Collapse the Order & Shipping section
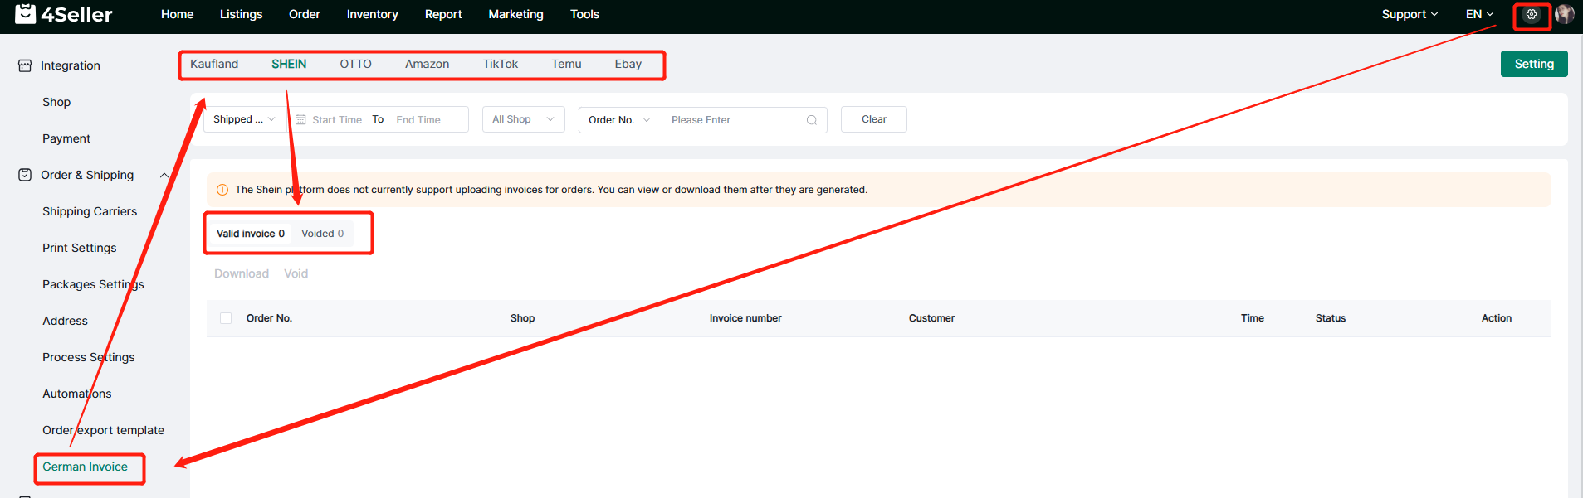This screenshot has width=1583, height=498. click(164, 175)
